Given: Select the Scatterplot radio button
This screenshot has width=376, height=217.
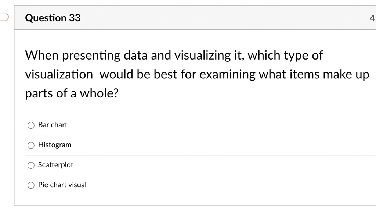Looking at the screenshot, I should point(31,165).
